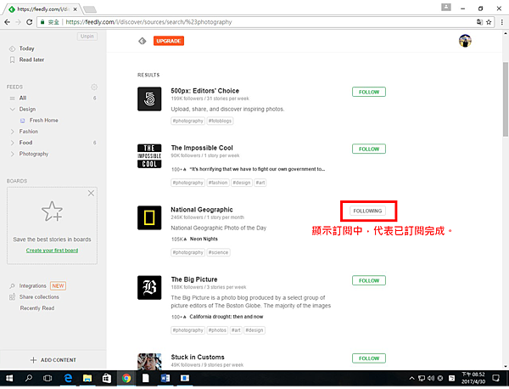Open the Windows Start menu
The width and height of the screenshot is (509, 389).
click(x=9, y=378)
